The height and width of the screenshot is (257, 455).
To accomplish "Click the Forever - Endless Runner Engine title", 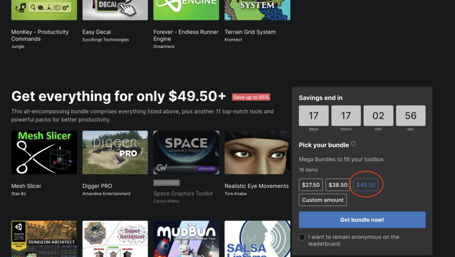I will (x=186, y=36).
